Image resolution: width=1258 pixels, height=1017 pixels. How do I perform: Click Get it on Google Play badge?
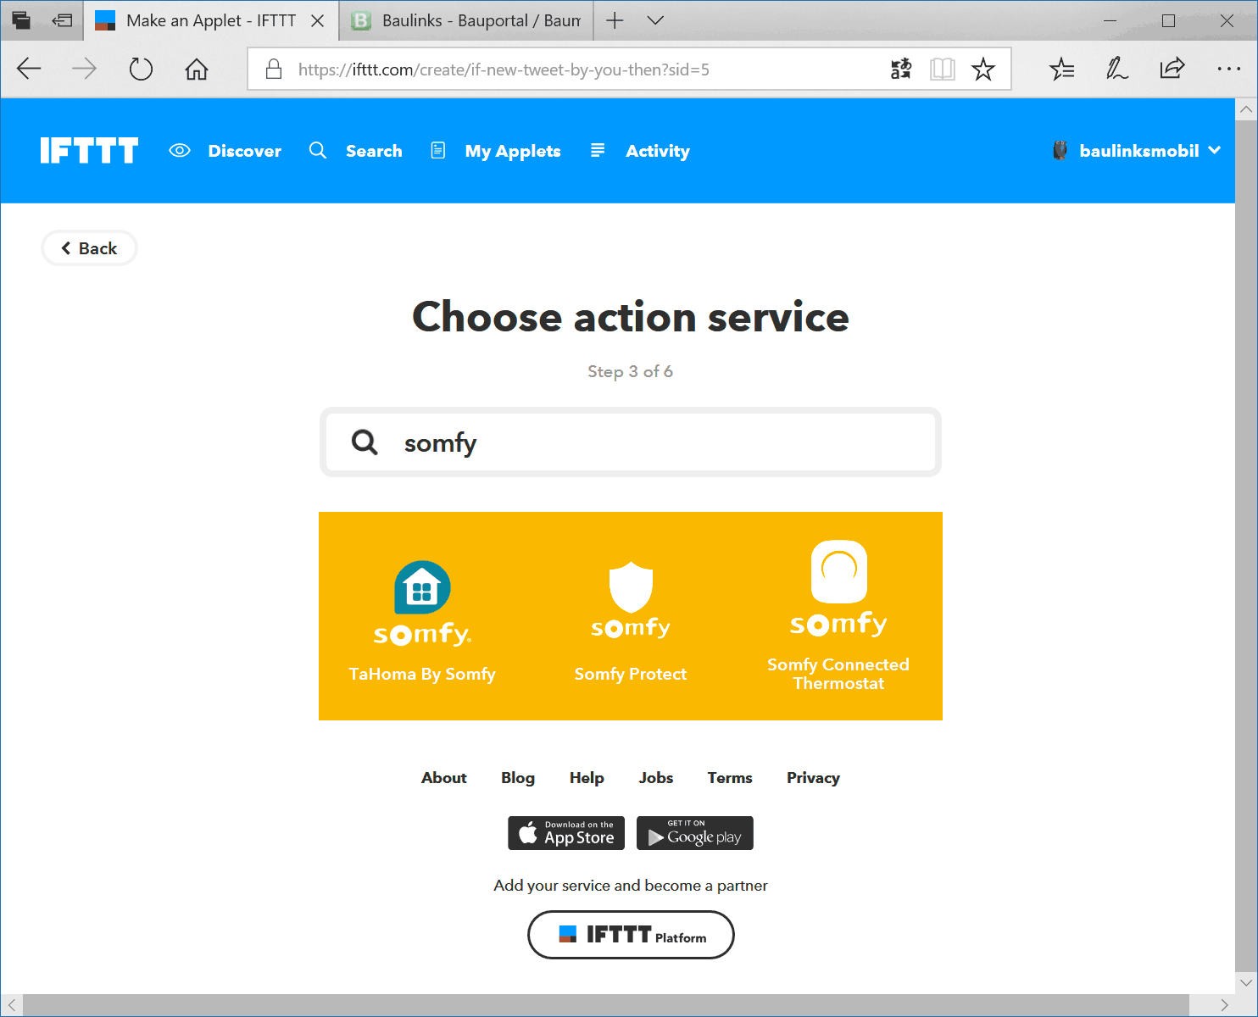click(695, 833)
